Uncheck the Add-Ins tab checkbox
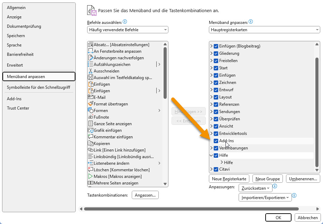The image size is (323, 224). [x=216, y=141]
